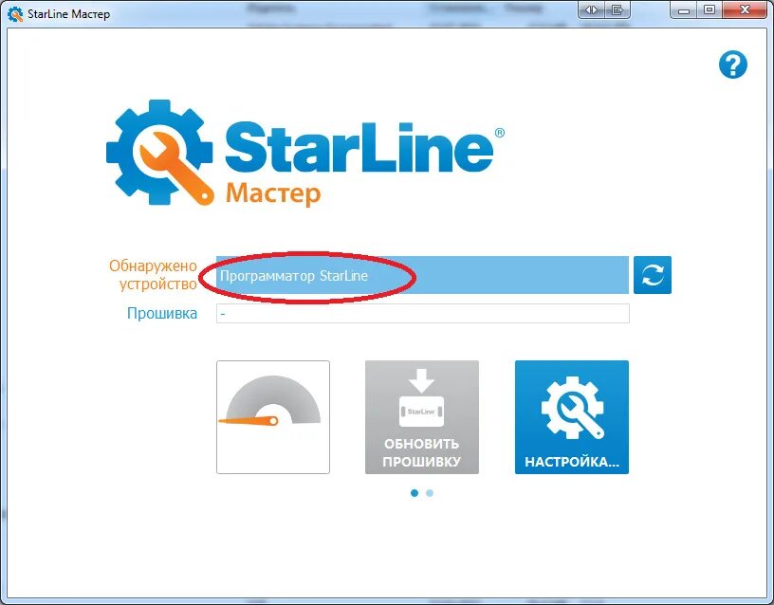Select the Программатор StarLine device field

[x=422, y=275]
